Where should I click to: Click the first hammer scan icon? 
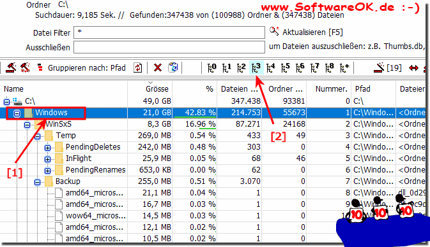[x=11, y=67]
